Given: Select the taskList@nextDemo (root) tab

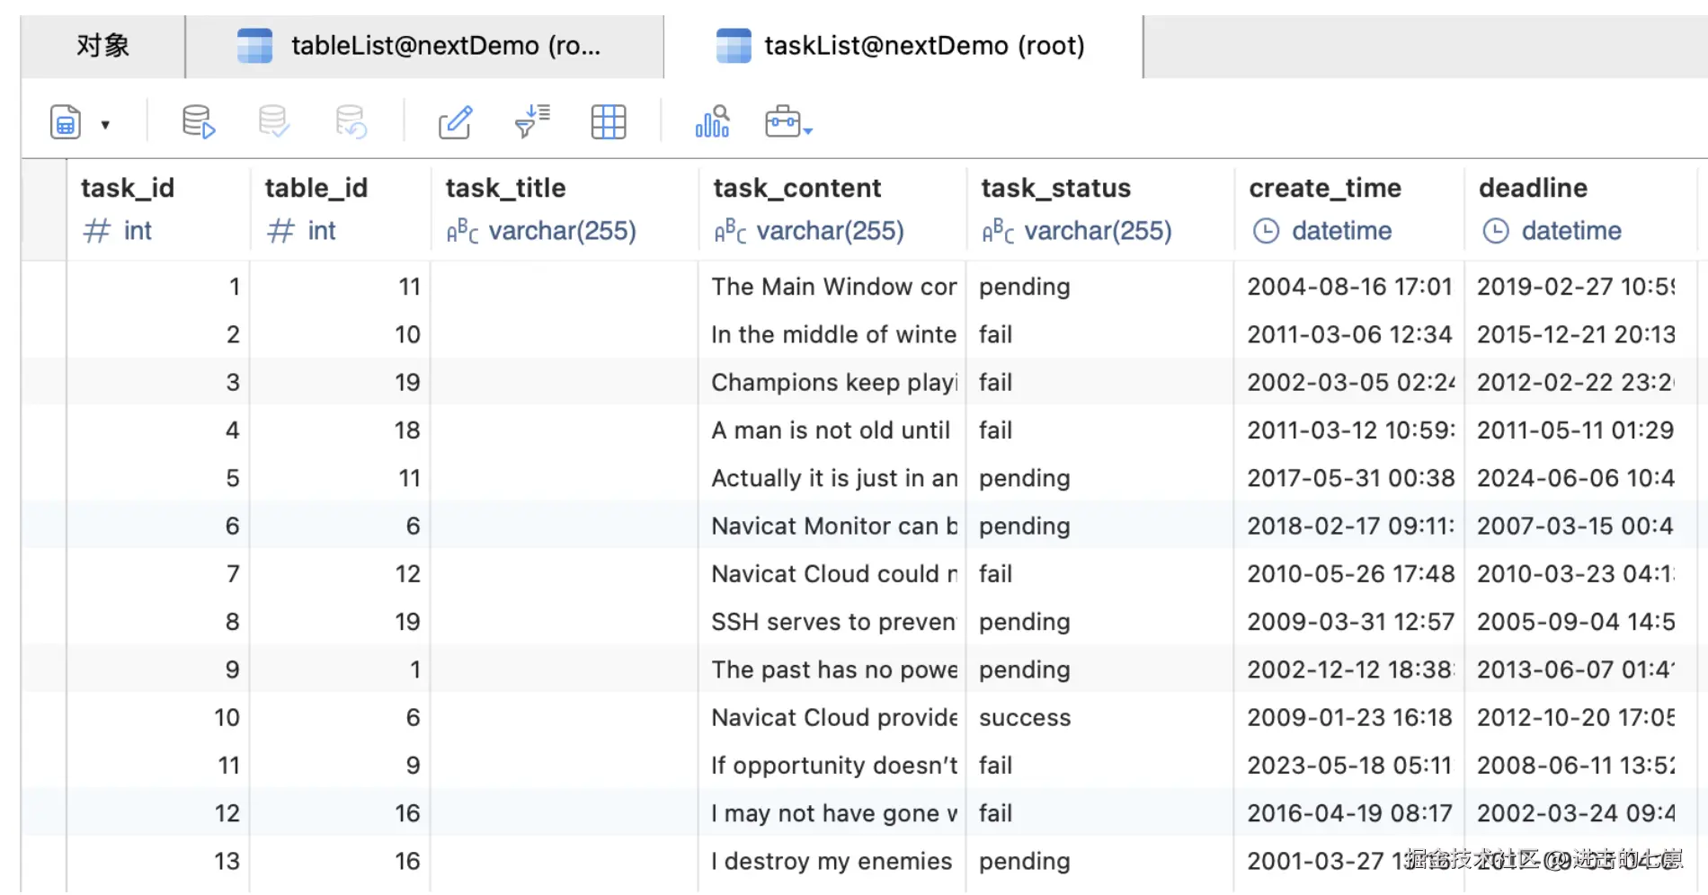Looking at the screenshot, I should coord(903,46).
